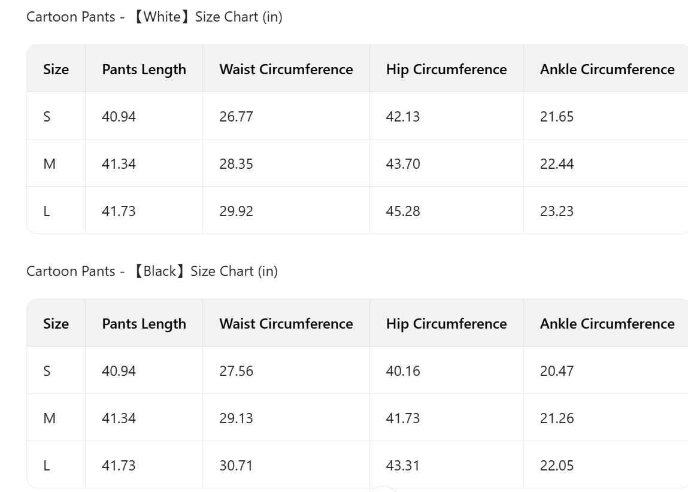Image resolution: width=688 pixels, height=492 pixels.
Task: Click ankle value 23.23 in White chart
Action: click(x=556, y=211)
